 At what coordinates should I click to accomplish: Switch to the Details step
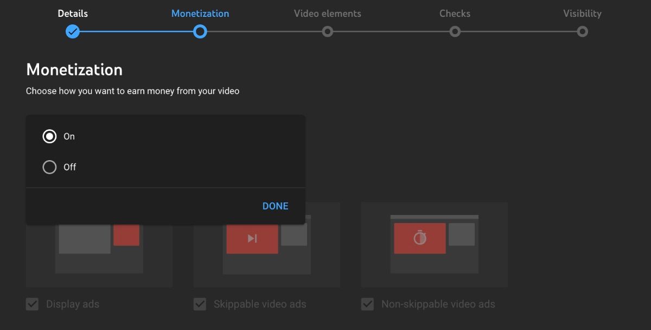(73, 13)
